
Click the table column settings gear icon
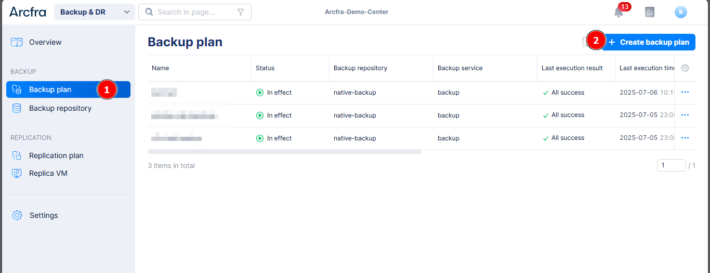coord(685,68)
